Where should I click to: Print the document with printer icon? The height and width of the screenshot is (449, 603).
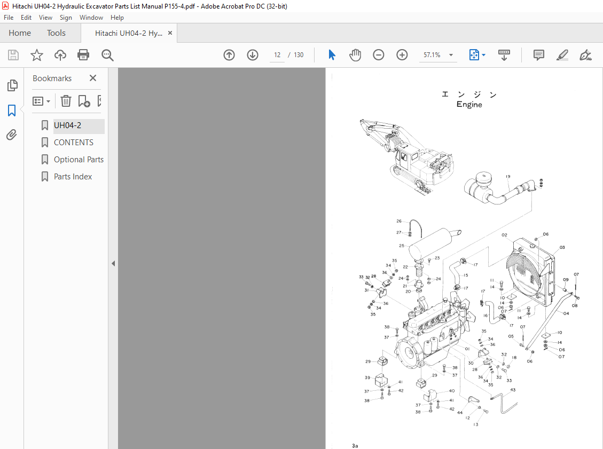(83, 55)
